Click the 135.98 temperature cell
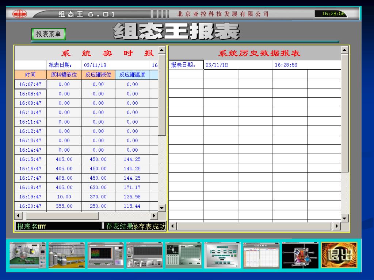Screen dimensions: 374x280 point(132,197)
